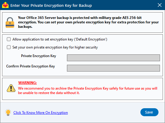
Task: Click the light bulb tip icon
Action: coord(8,112)
